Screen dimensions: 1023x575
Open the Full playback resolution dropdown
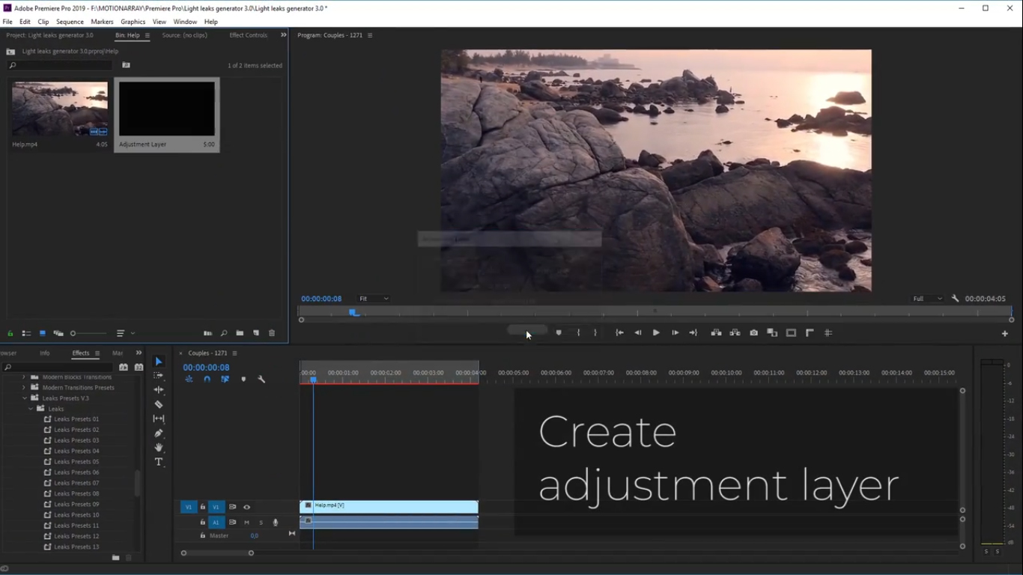click(x=929, y=298)
